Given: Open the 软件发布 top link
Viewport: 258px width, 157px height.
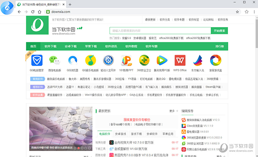Looking at the screenshot, I should (x=223, y=20).
